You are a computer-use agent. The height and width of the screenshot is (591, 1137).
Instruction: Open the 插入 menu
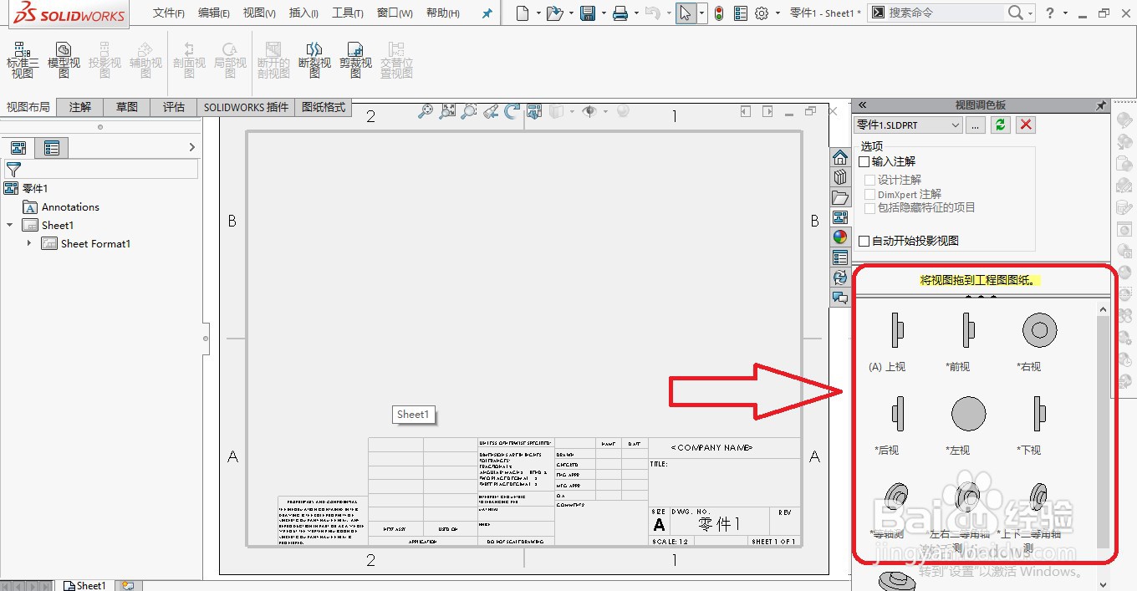point(303,13)
